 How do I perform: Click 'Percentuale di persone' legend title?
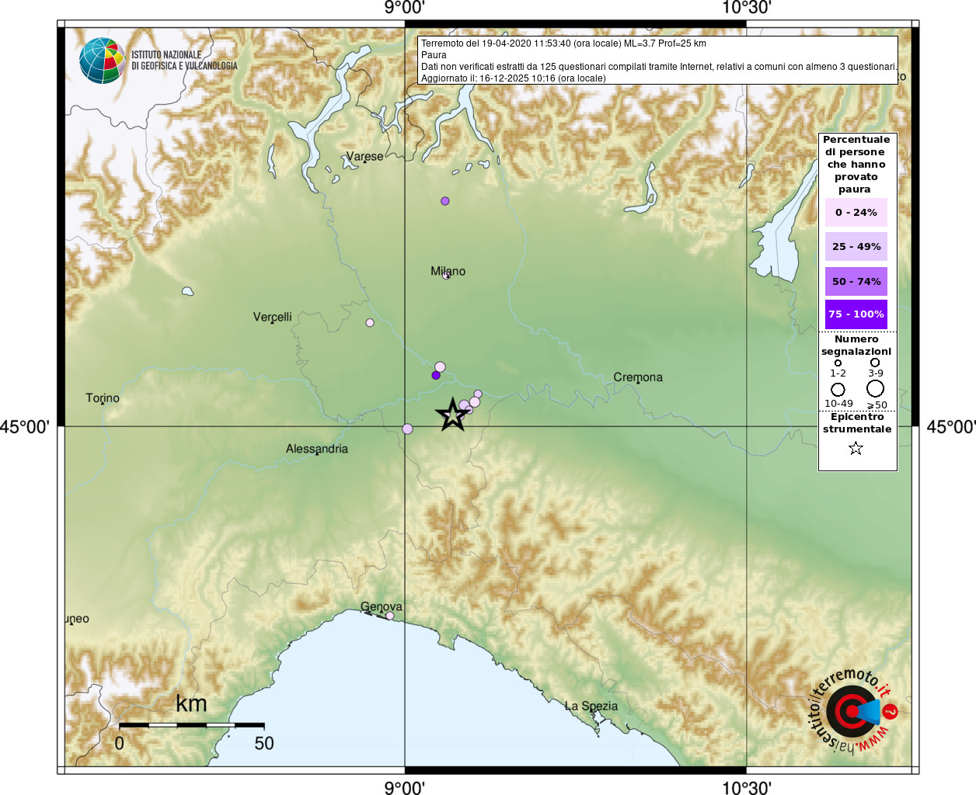pos(856,164)
